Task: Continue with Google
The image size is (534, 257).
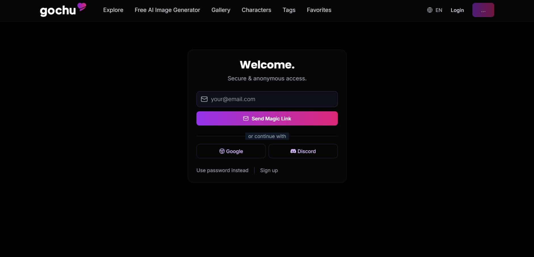Action: (x=231, y=151)
